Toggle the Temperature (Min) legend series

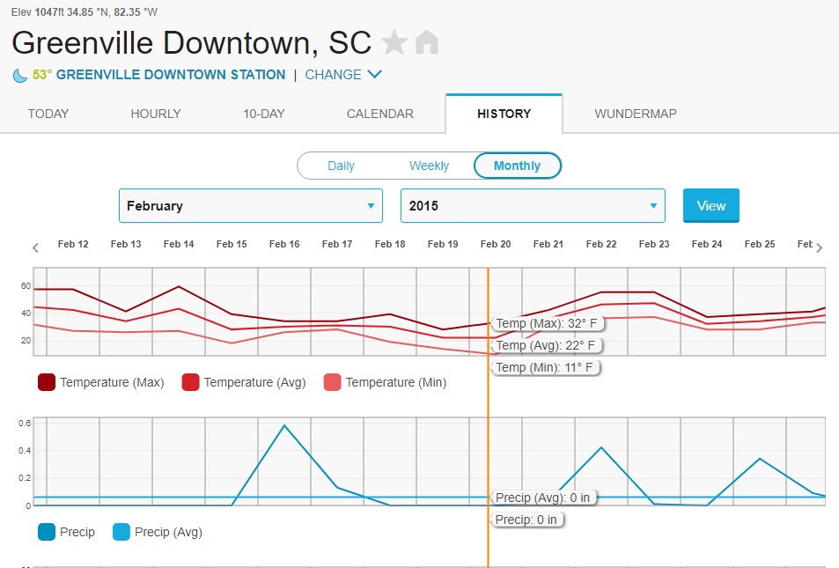click(x=333, y=382)
